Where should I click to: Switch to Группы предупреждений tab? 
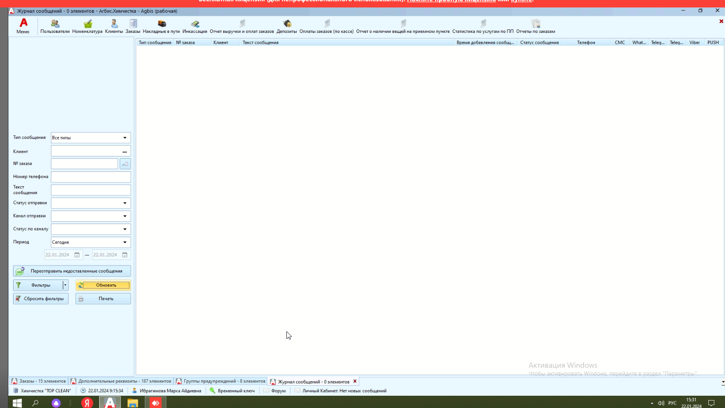coord(221,381)
